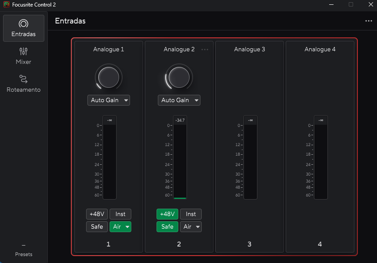The width and height of the screenshot is (377, 263).
Task: Disable +48V phantom power on channel 2
Action: pos(167,214)
